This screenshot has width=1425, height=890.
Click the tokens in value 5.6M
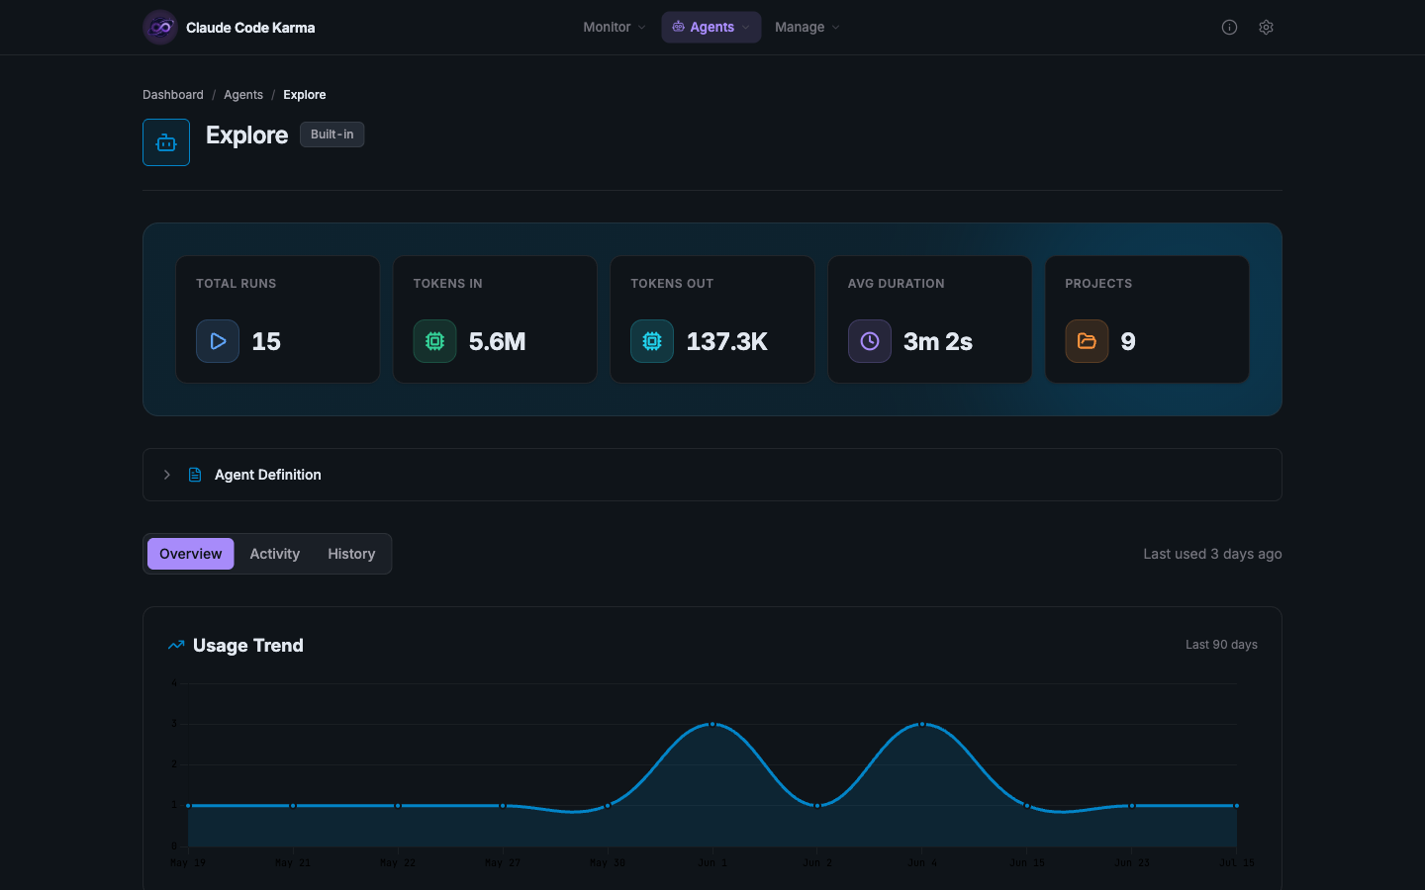point(498,341)
